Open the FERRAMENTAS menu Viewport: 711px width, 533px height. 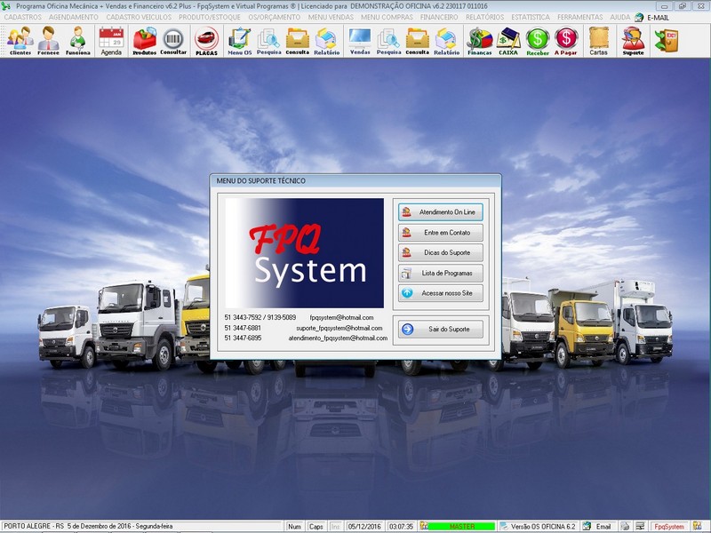(580, 17)
